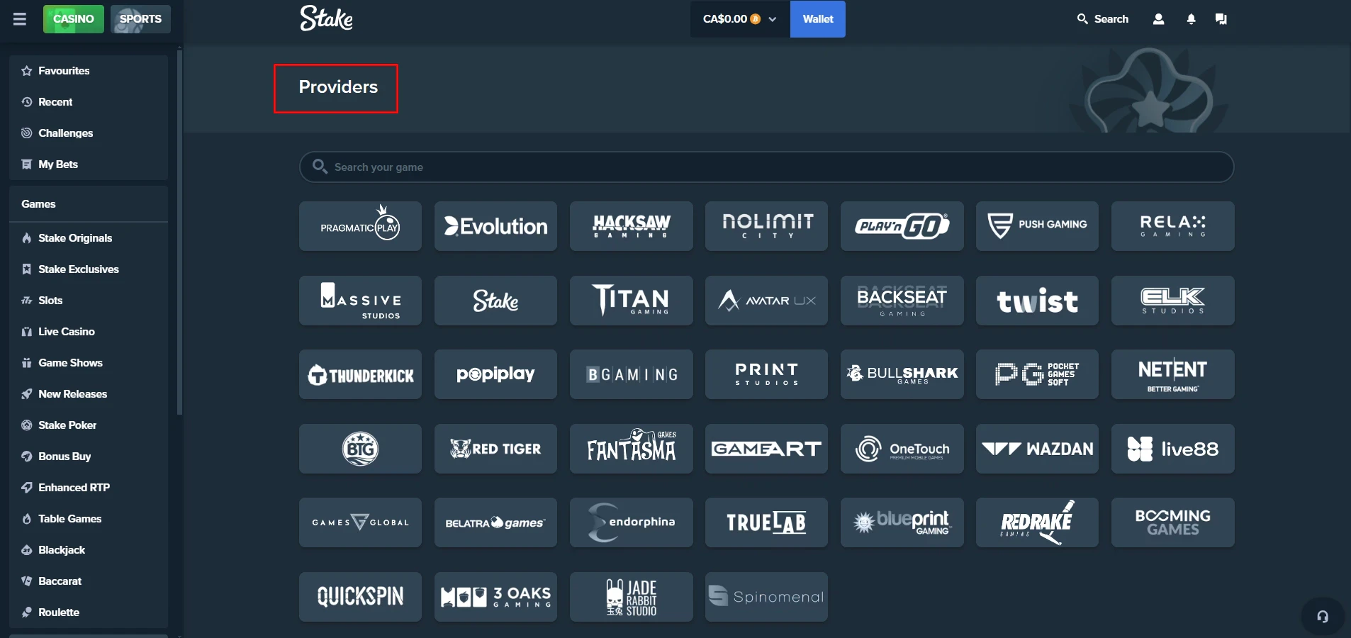
Task: Open ELK Studios provider
Action: [x=1172, y=301]
